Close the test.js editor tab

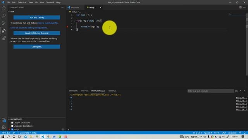click(101, 7)
